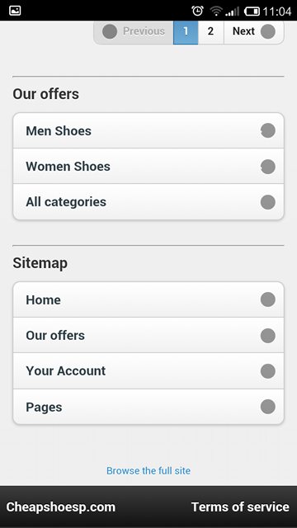This screenshot has height=528, width=297.
Task: Select the highlighted page 1 button
Action: pos(186,31)
